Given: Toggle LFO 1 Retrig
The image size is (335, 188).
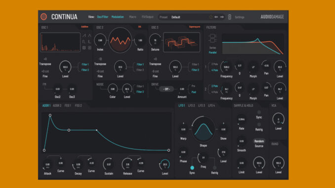Looking at the screenshot, I should coord(214,168).
